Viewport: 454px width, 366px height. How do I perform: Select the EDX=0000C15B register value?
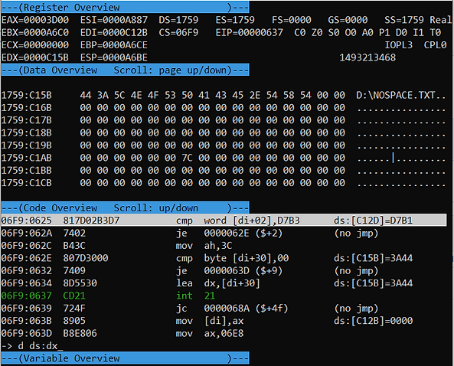(x=35, y=57)
